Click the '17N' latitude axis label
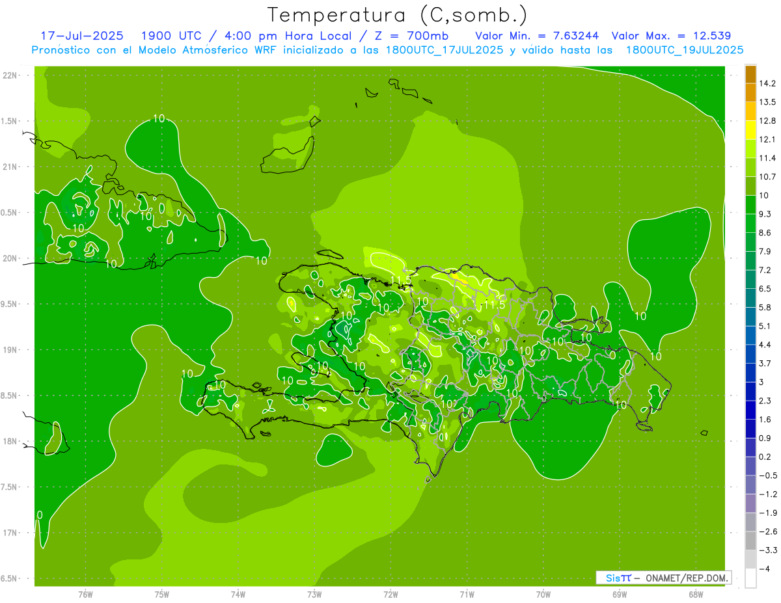 tap(10, 533)
